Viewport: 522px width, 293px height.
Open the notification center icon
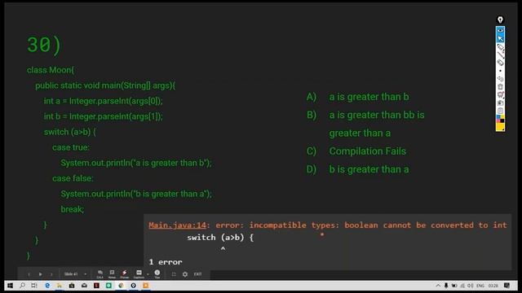[x=507, y=286]
